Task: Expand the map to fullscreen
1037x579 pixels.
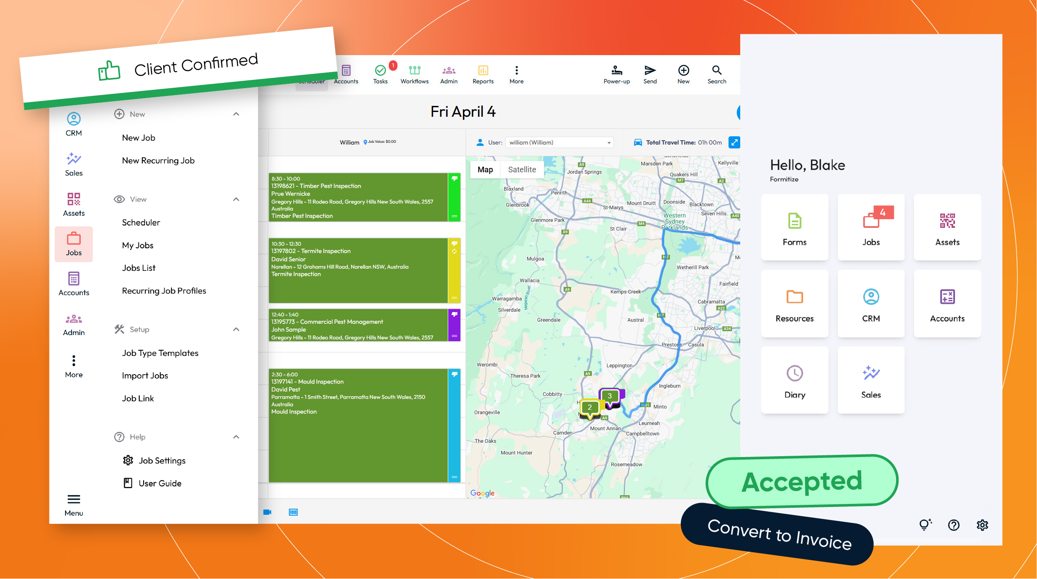Action: tap(734, 142)
